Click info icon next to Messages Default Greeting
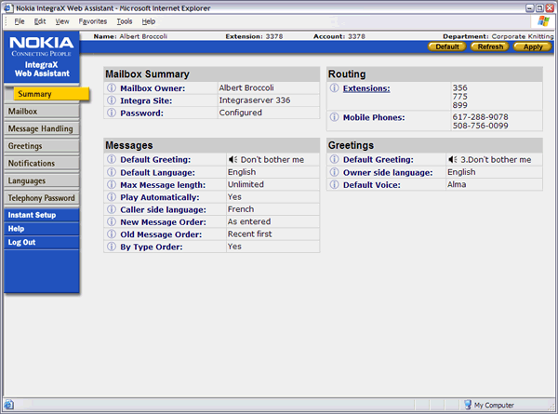558x414 pixels. pyautogui.click(x=112, y=159)
